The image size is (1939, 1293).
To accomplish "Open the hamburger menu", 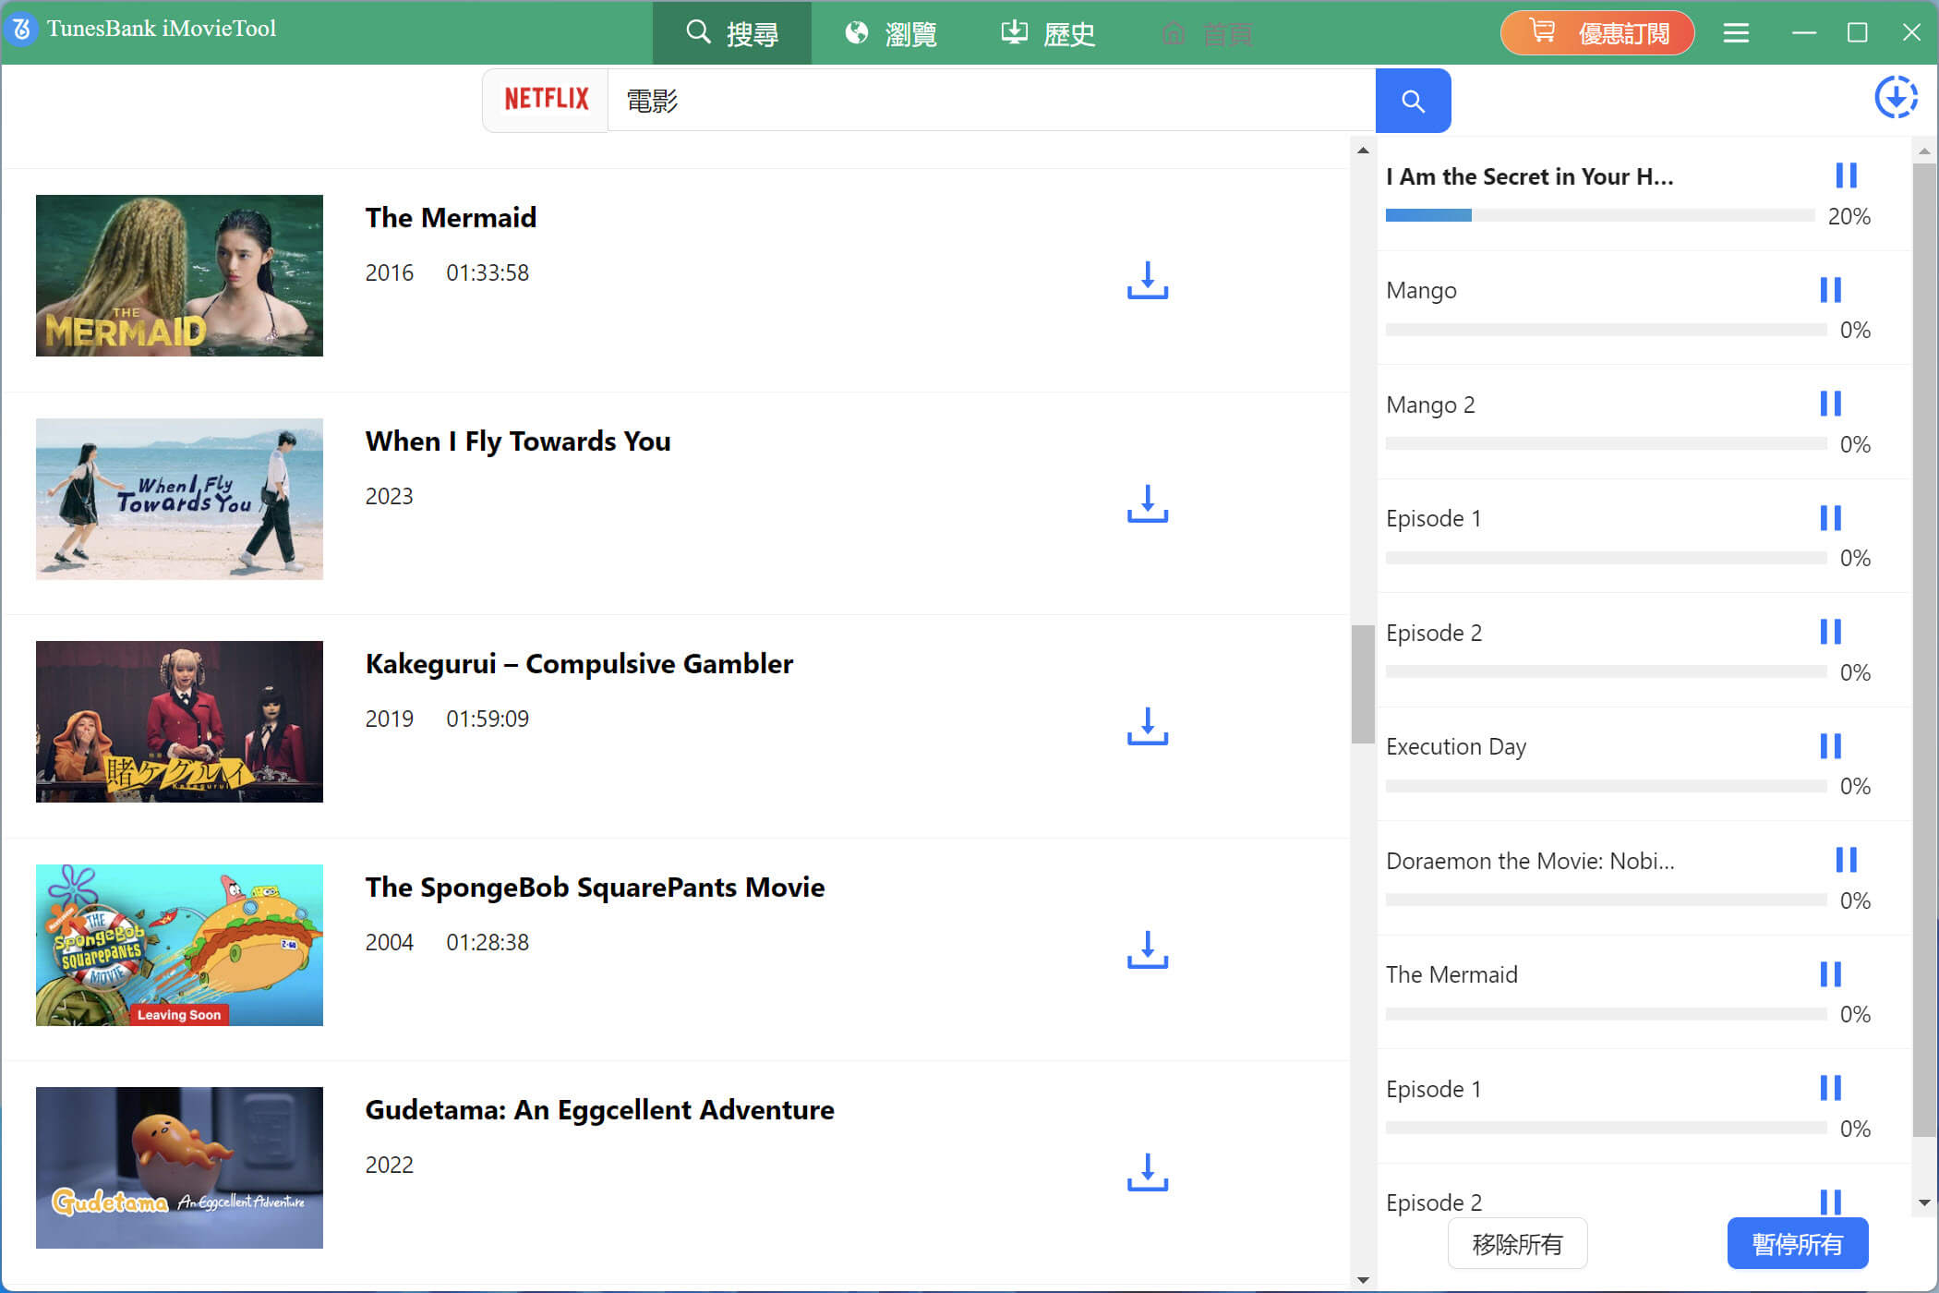I will [1736, 32].
